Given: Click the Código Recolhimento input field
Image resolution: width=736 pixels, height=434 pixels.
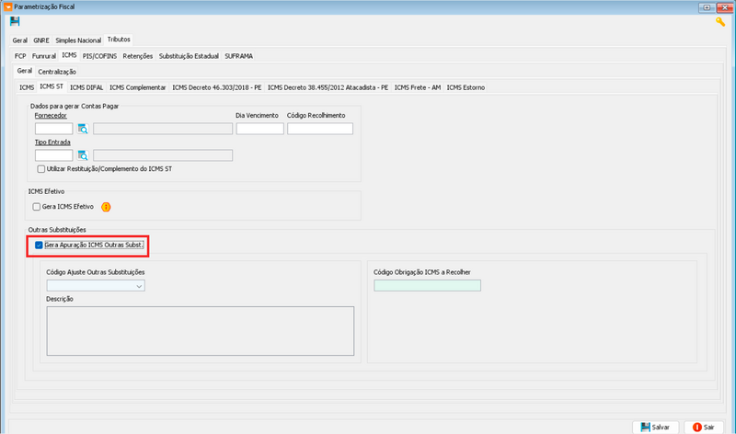Looking at the screenshot, I should (x=319, y=129).
